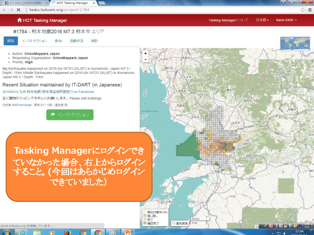The width and height of the screenshot is (314, 235).
Task: Go back with the browser back arrow
Action: tap(4, 10)
